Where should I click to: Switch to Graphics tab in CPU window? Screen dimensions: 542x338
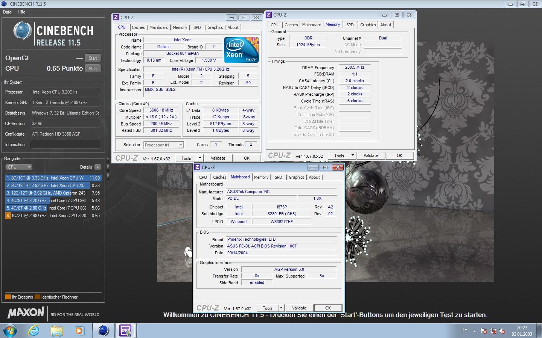(215, 27)
